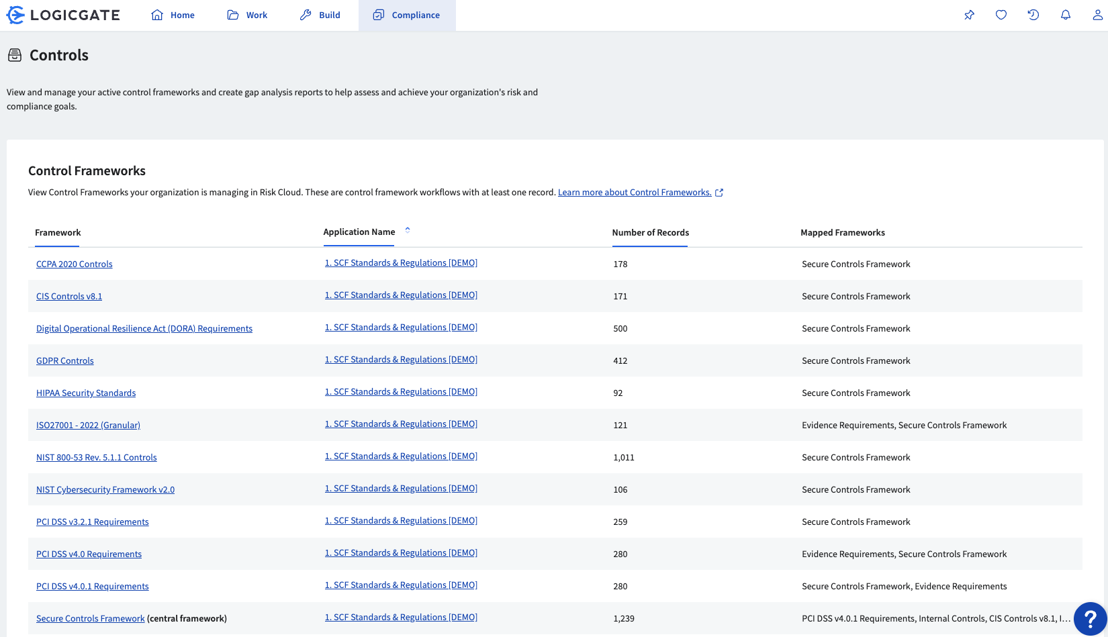Pin this page using the pushpin icon
This screenshot has height=637, width=1108.
pos(969,14)
